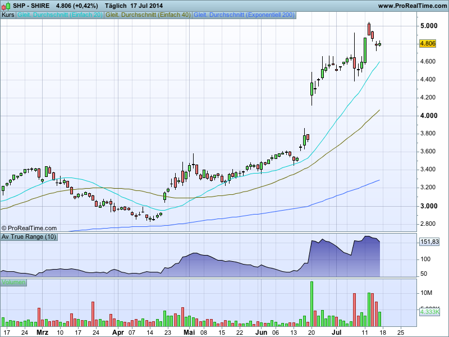Click the Mai month label on time axis
The width and height of the screenshot is (449, 337).
pyautogui.click(x=189, y=333)
